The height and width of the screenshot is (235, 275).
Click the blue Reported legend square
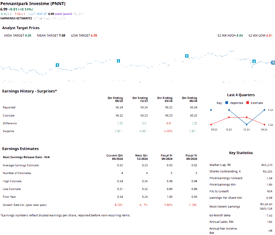[x=227, y=103]
